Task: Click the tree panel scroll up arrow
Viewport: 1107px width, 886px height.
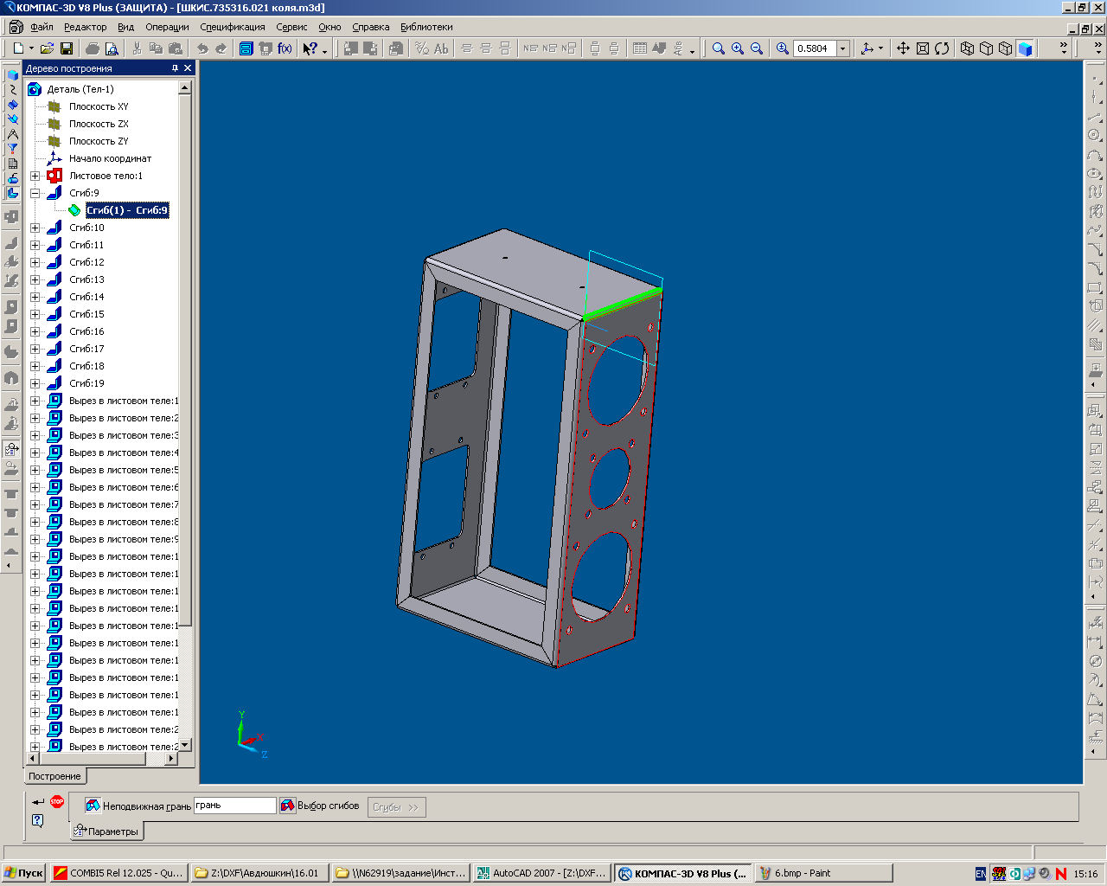Action: pos(185,87)
